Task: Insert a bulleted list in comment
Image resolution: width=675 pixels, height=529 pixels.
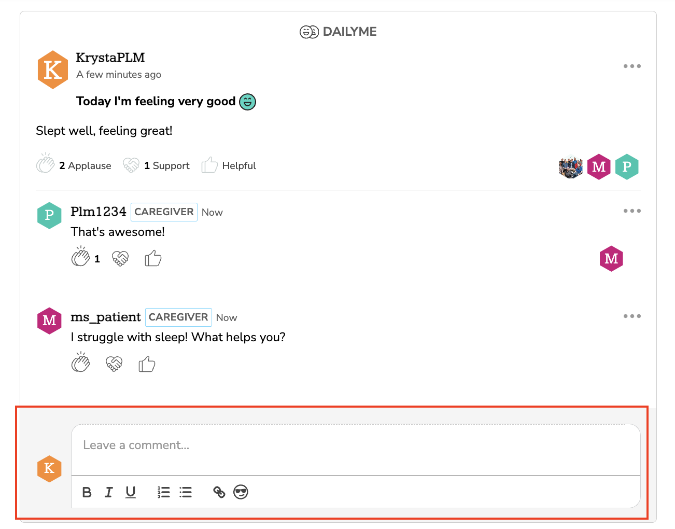Action: pos(186,492)
